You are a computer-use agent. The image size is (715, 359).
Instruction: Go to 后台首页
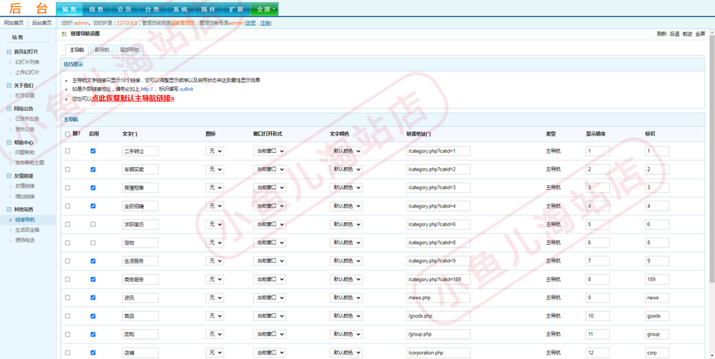click(42, 23)
